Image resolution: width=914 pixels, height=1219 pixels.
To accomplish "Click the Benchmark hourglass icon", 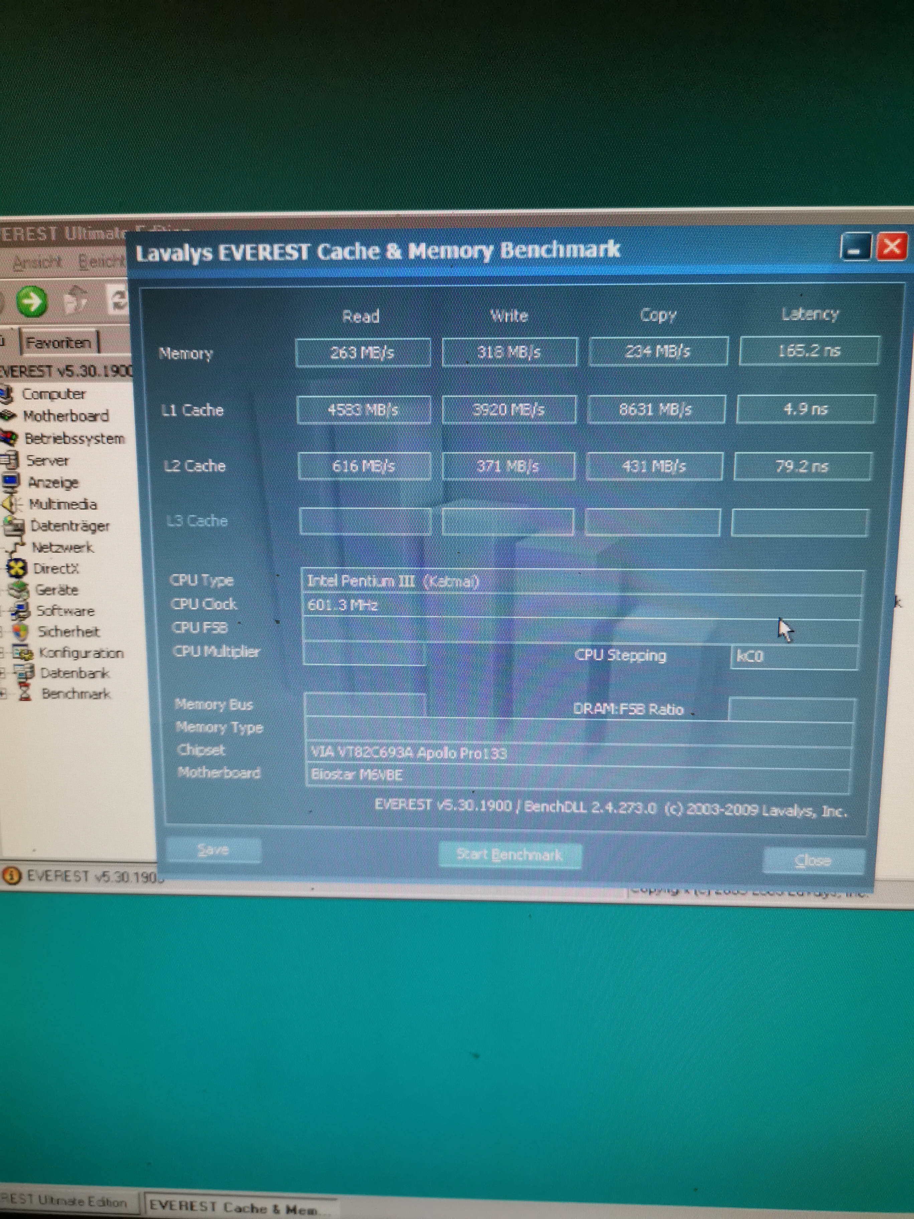I will (25, 693).
